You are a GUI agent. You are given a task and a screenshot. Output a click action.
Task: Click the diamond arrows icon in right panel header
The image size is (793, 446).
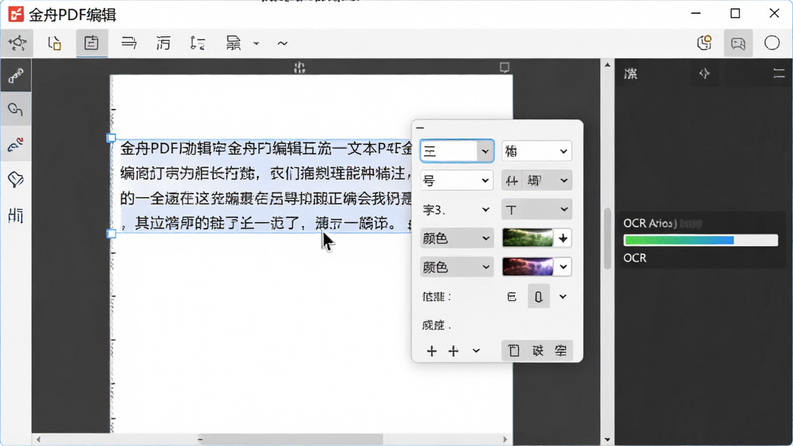(705, 74)
